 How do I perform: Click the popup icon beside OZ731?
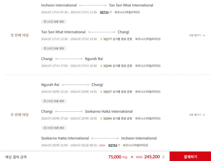coord(110,12)
